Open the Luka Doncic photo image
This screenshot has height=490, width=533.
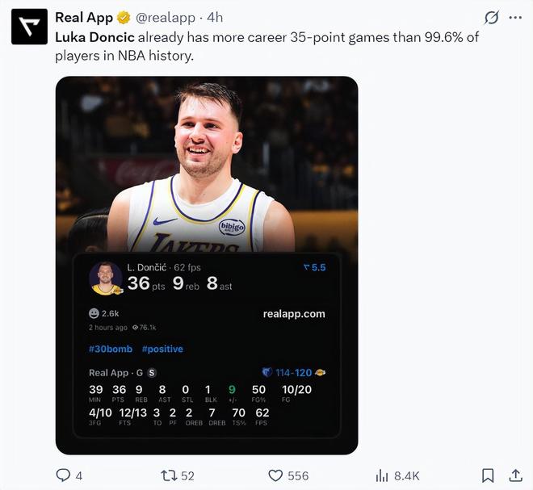tap(206, 161)
